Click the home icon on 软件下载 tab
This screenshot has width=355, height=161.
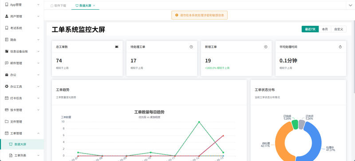52,6
